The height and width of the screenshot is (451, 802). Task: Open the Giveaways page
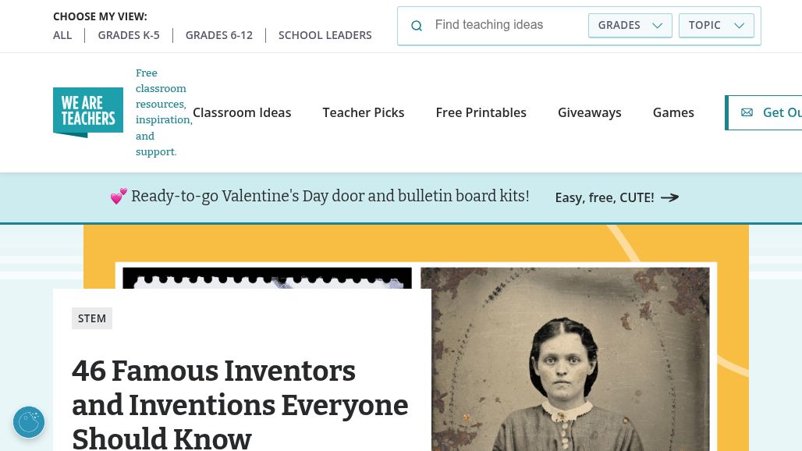[x=590, y=112]
